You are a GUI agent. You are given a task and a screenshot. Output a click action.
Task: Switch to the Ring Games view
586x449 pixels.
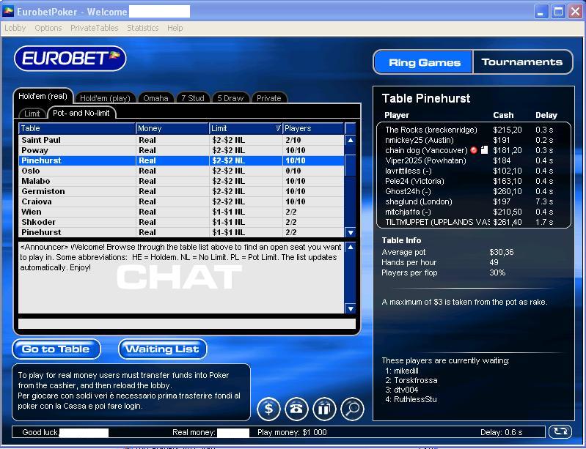tap(424, 62)
